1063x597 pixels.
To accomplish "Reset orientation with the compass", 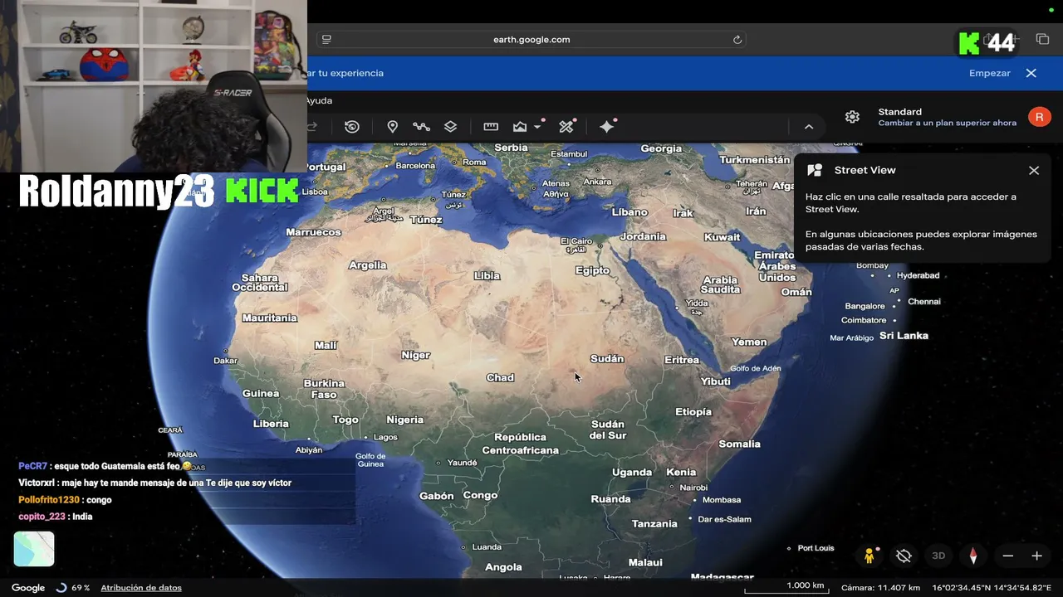I will tap(973, 556).
